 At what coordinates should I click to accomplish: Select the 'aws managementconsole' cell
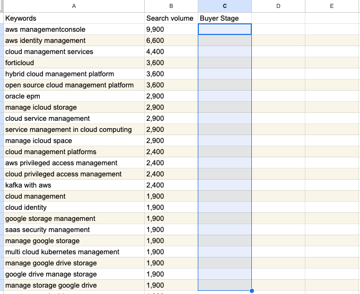coord(74,29)
